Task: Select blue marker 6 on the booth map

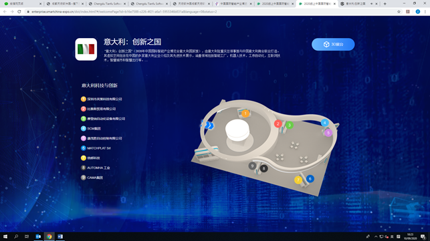Action: coord(310,179)
